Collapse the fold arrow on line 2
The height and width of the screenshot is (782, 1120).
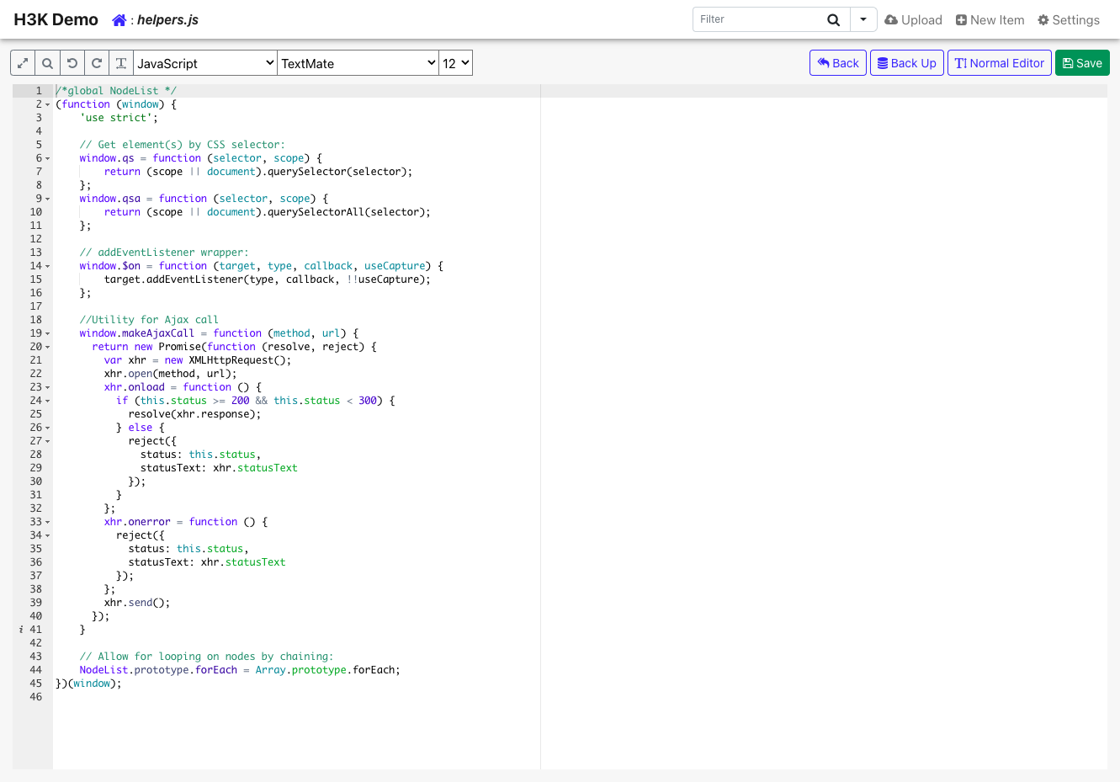click(x=48, y=104)
